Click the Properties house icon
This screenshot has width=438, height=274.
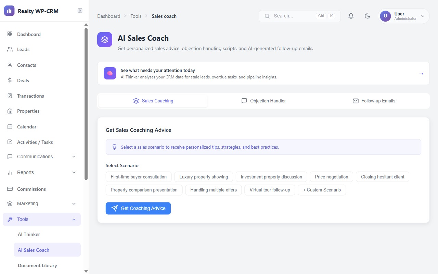tap(10, 111)
